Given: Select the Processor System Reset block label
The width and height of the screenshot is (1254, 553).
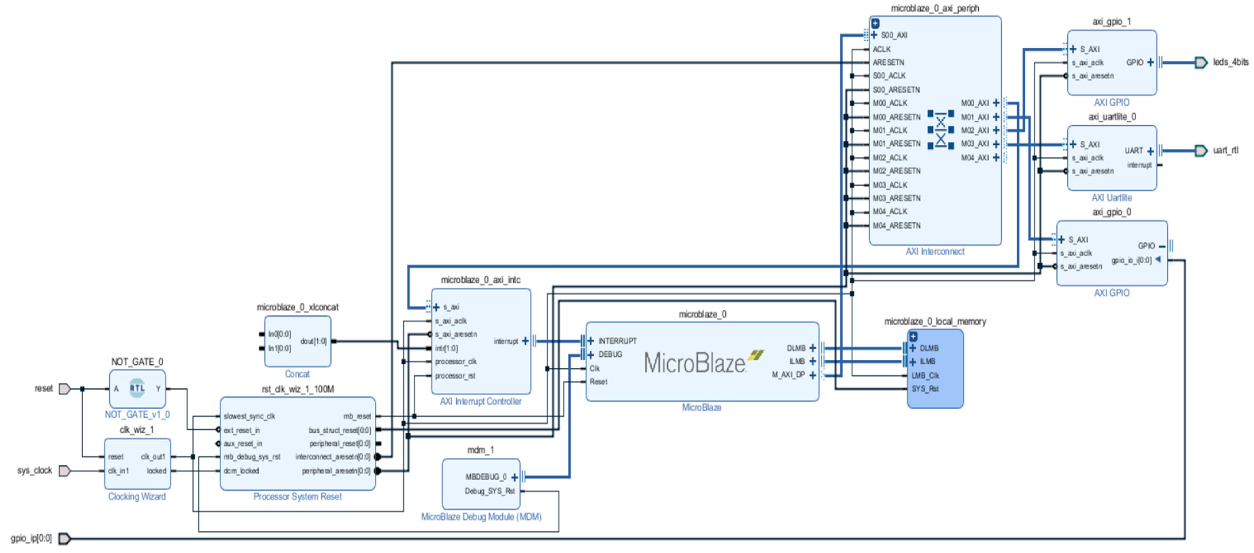Looking at the screenshot, I should click(x=297, y=497).
